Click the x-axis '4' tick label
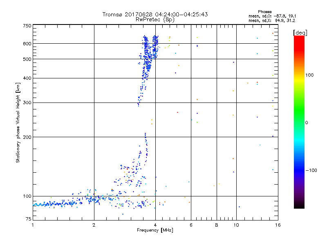This screenshot has width=327, height=245. click(155, 225)
